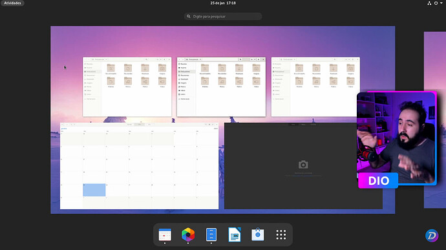Select the left Files window thumbnail
The width and height of the screenshot is (446, 250).
tap(127, 87)
